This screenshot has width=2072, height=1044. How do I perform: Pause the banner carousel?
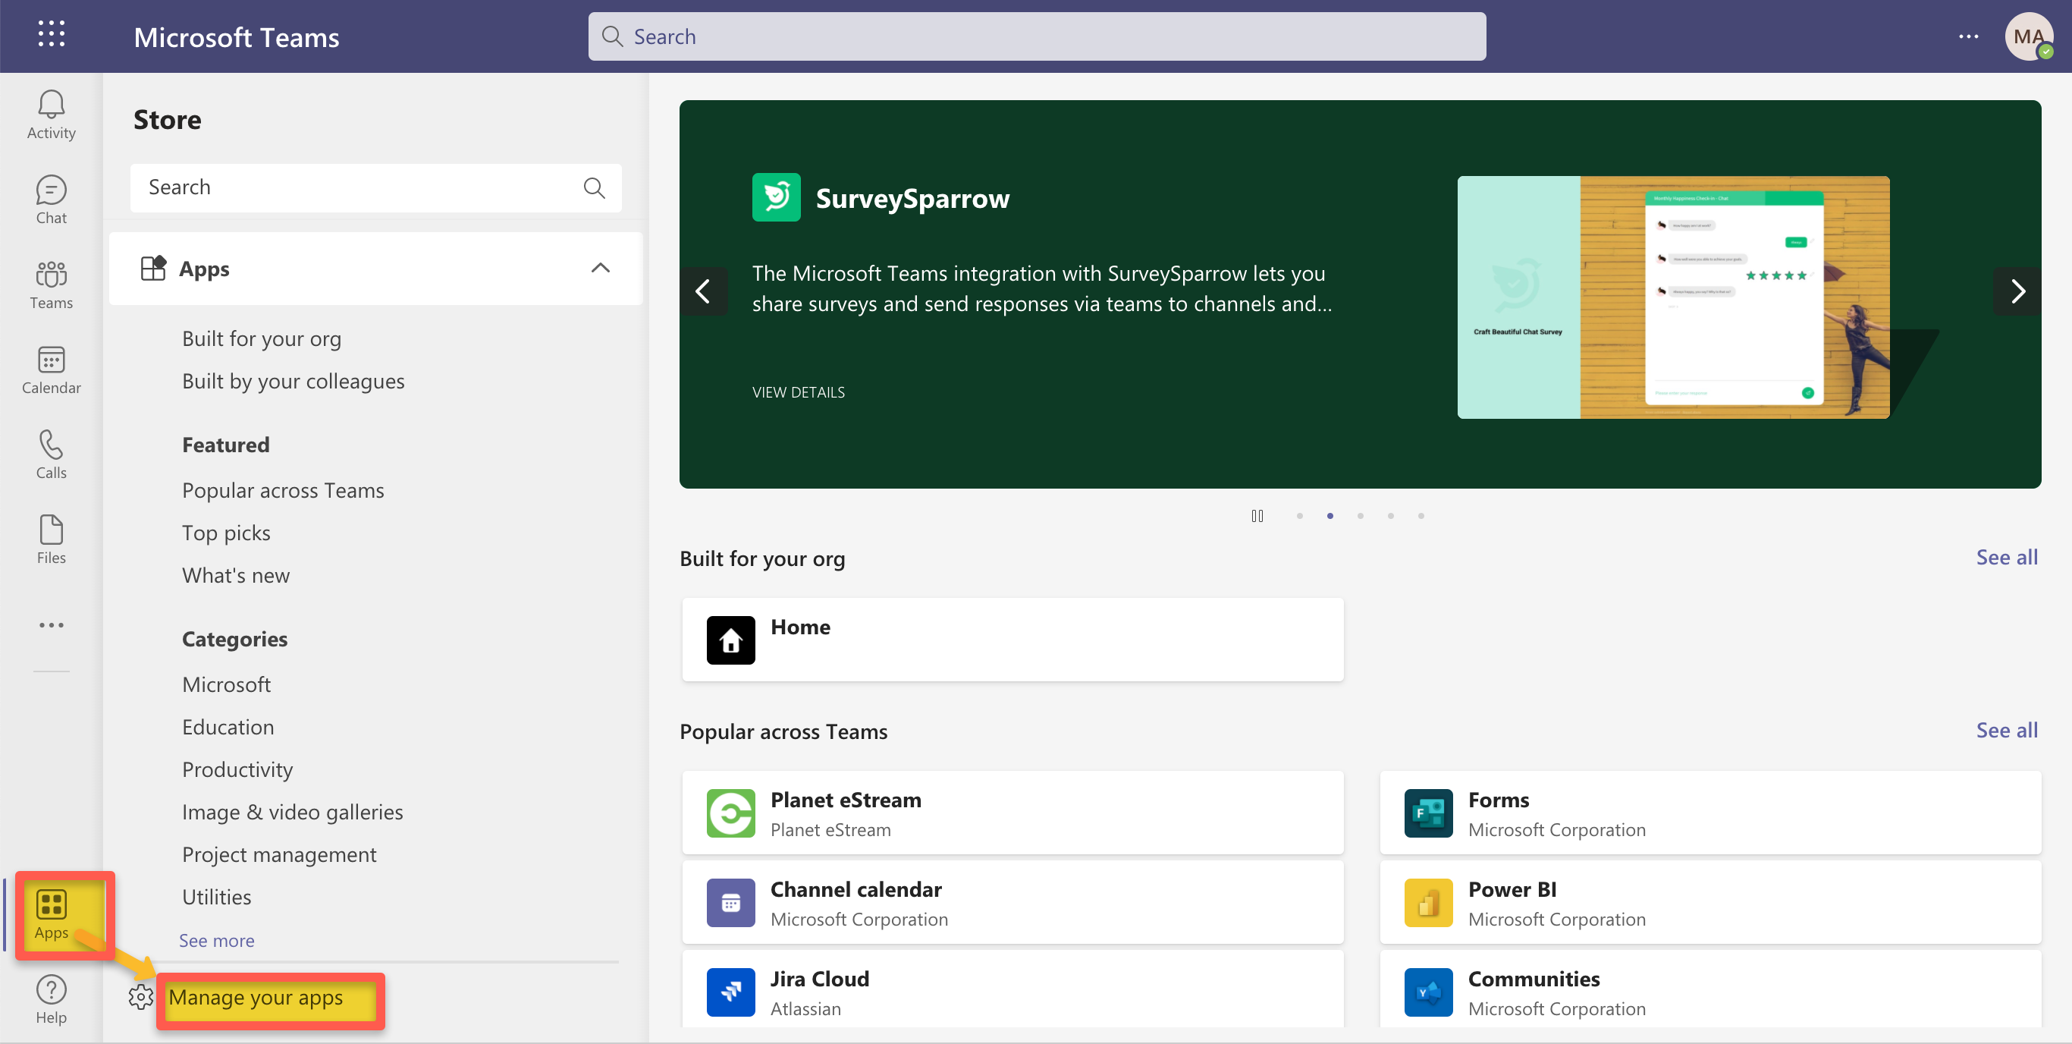(1257, 516)
